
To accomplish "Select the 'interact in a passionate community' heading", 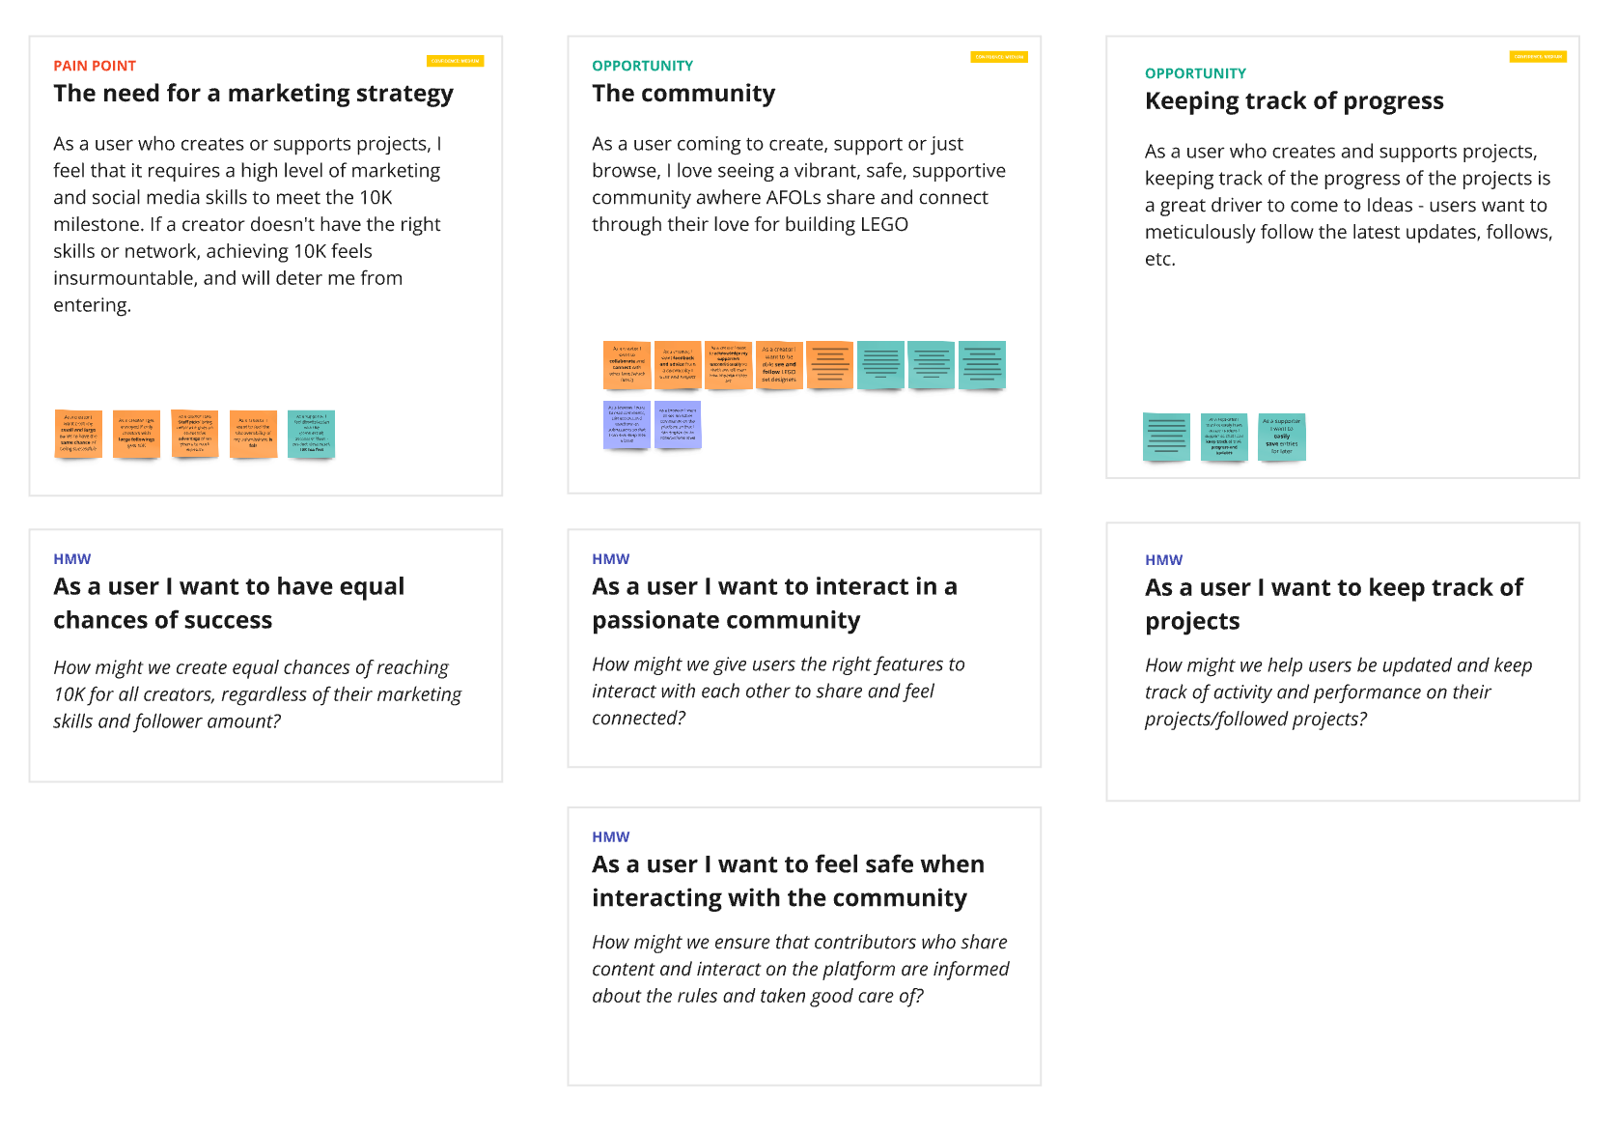I will click(x=774, y=603).
